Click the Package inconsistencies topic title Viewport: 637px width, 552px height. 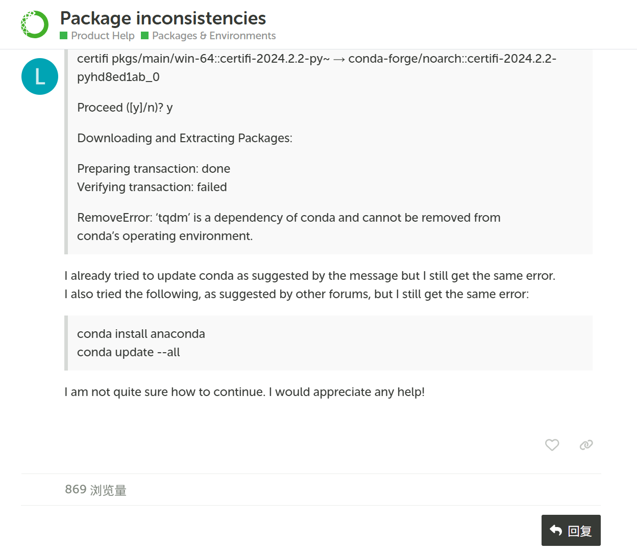pyautogui.click(x=163, y=18)
